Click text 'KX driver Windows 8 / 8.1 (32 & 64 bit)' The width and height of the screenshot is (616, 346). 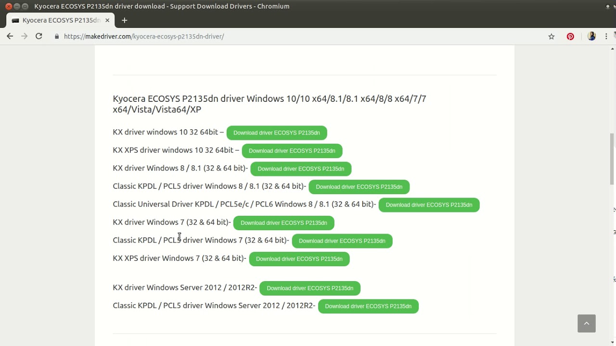click(x=180, y=168)
